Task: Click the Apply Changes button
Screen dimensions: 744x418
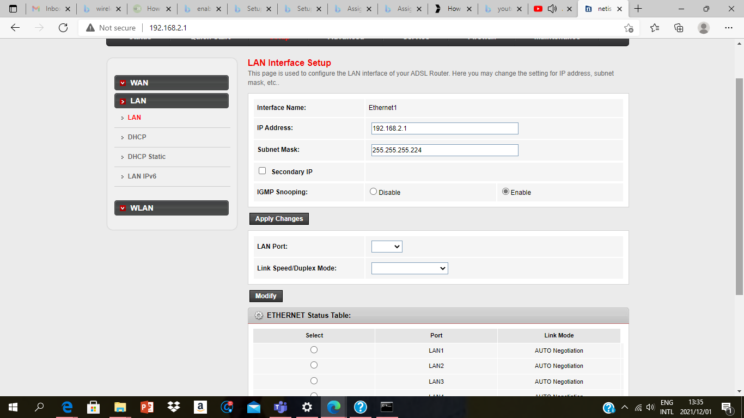Action: coord(279,219)
